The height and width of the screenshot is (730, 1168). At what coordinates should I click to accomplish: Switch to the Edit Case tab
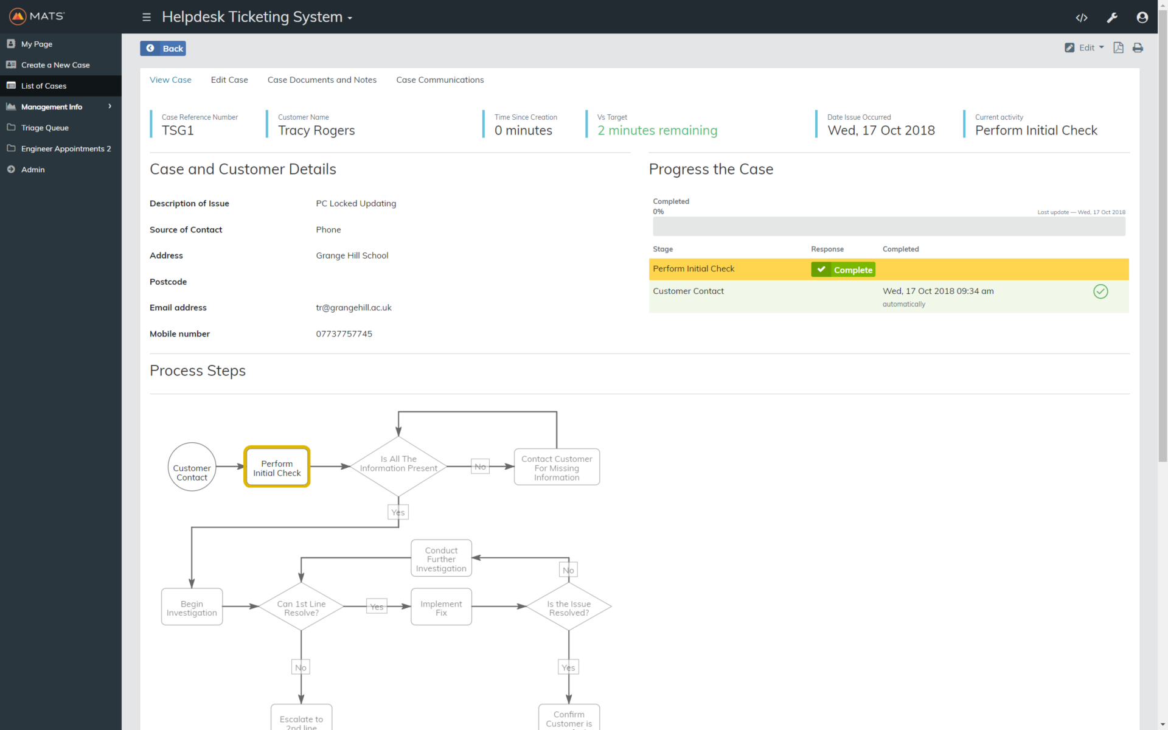click(229, 80)
